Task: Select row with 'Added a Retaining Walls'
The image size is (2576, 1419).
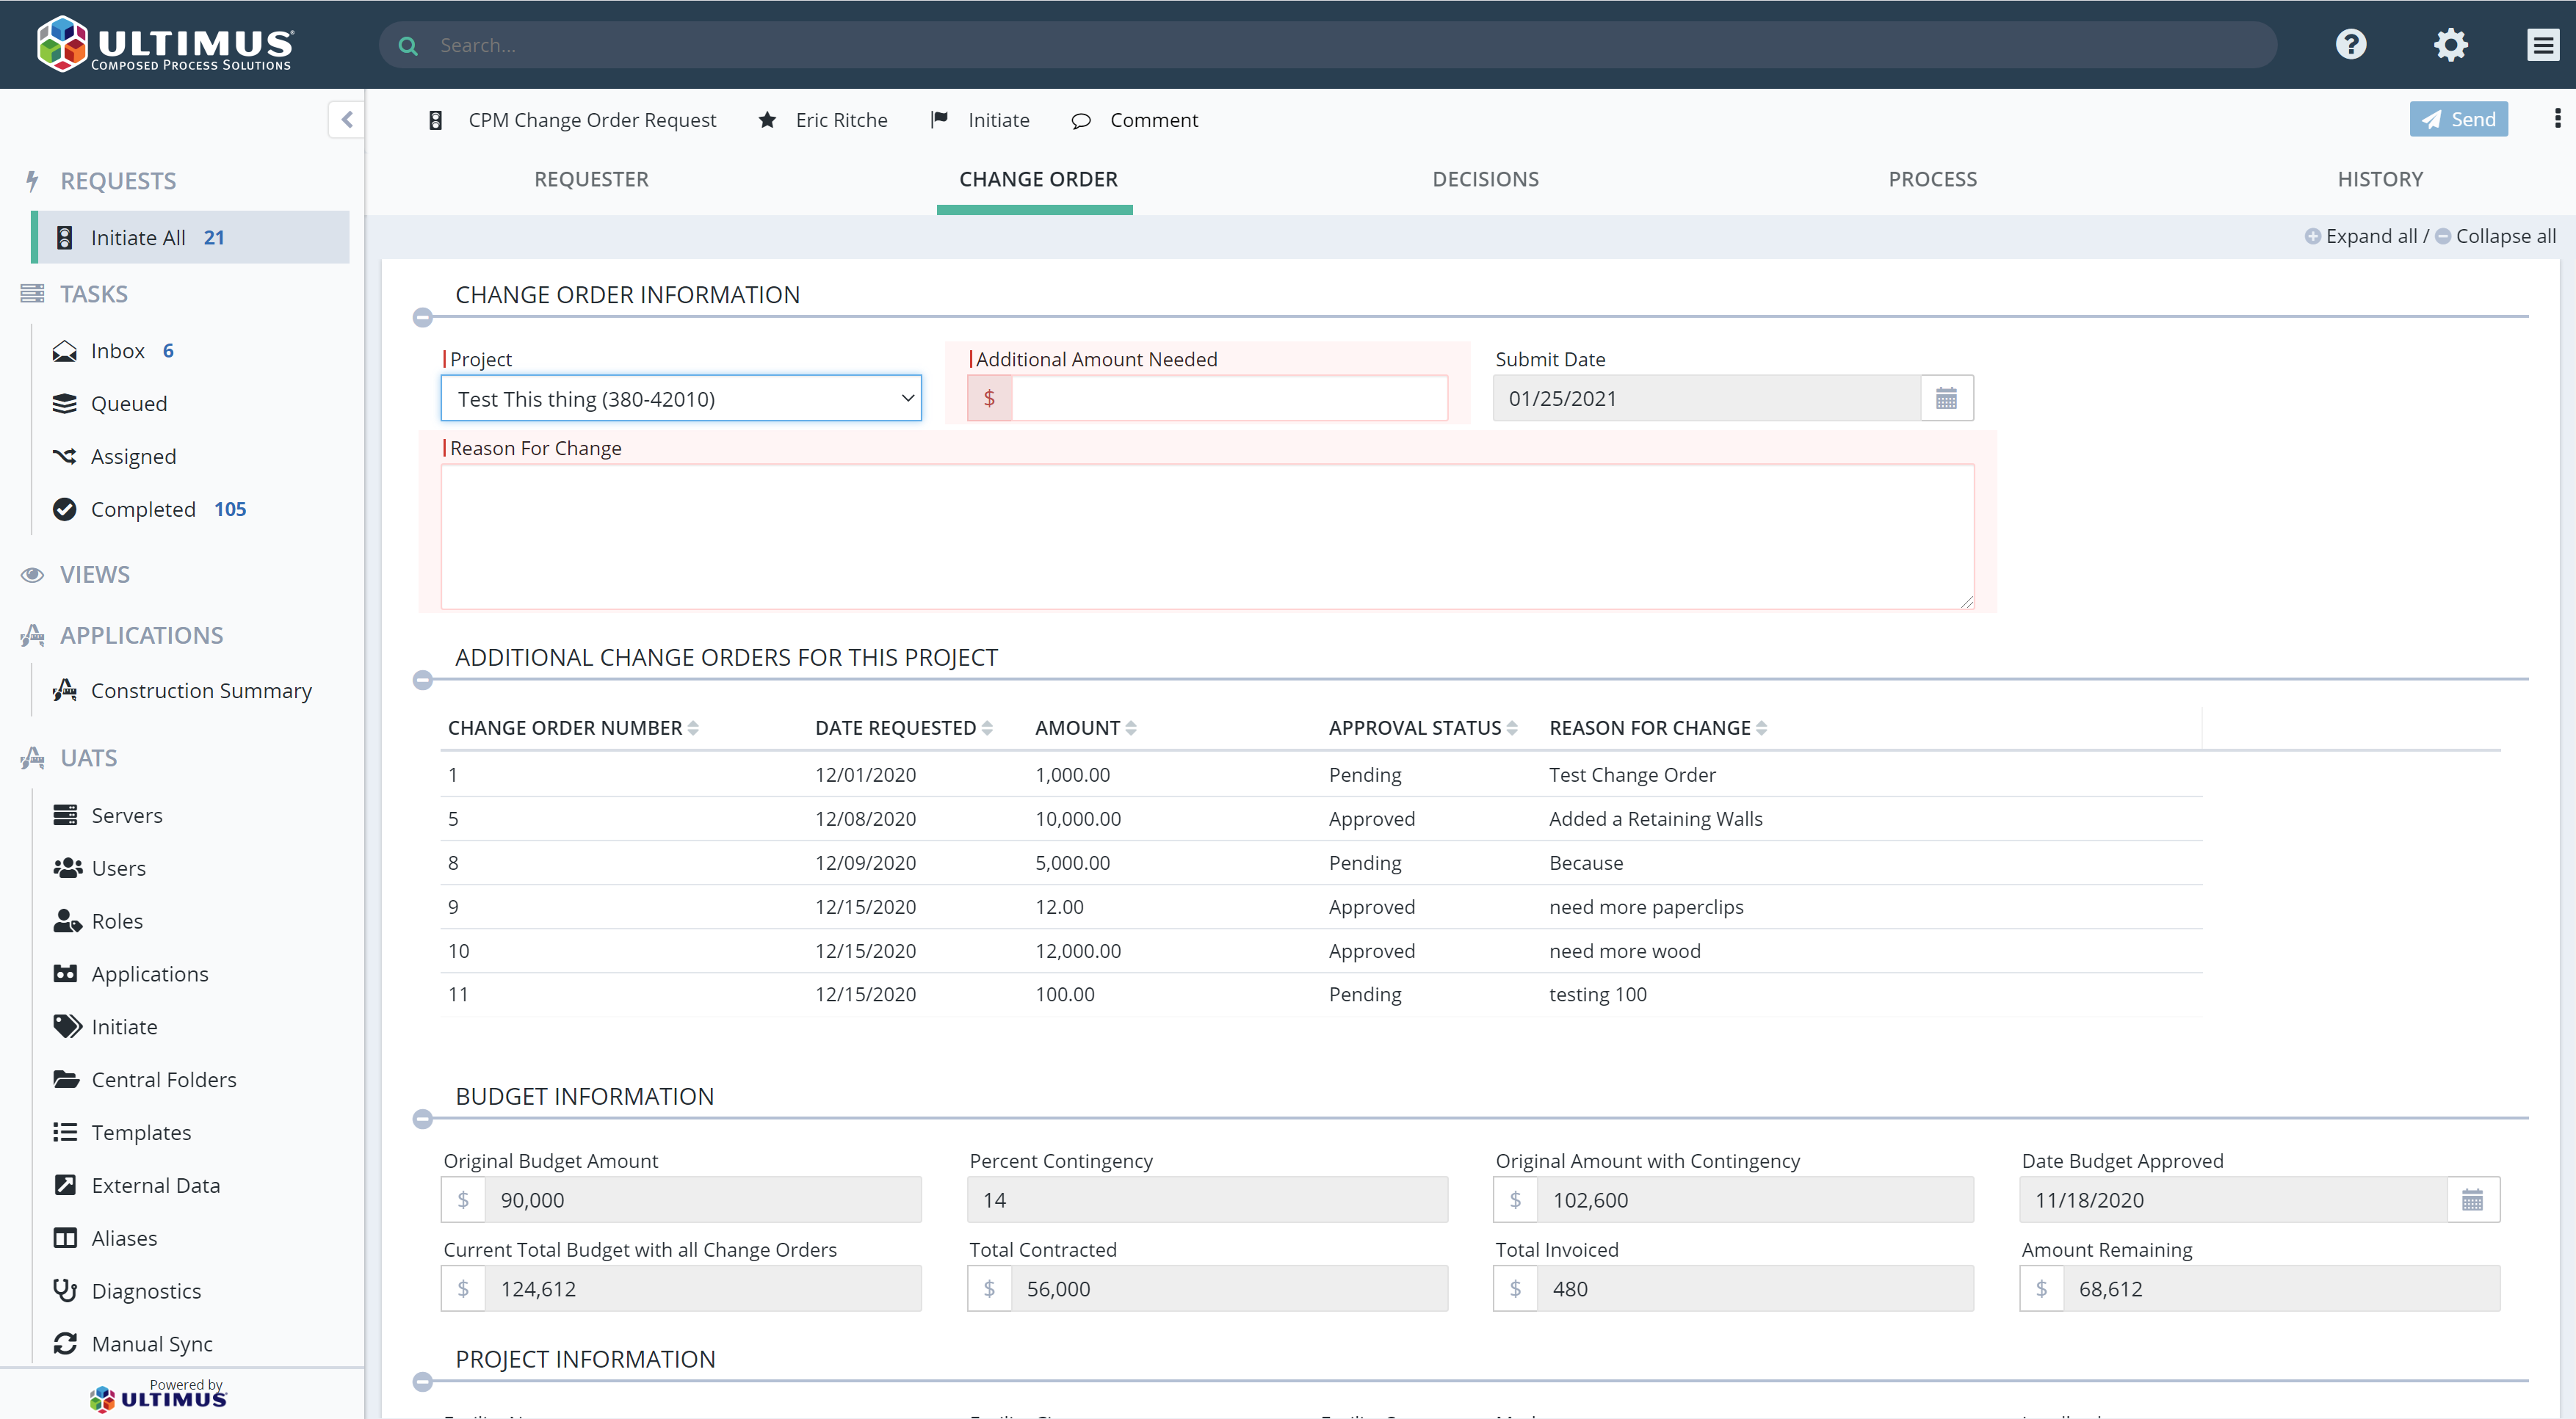Action: point(1320,819)
